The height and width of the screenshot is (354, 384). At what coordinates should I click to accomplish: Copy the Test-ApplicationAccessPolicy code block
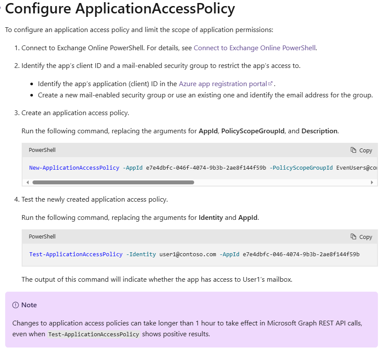pyautogui.click(x=361, y=237)
